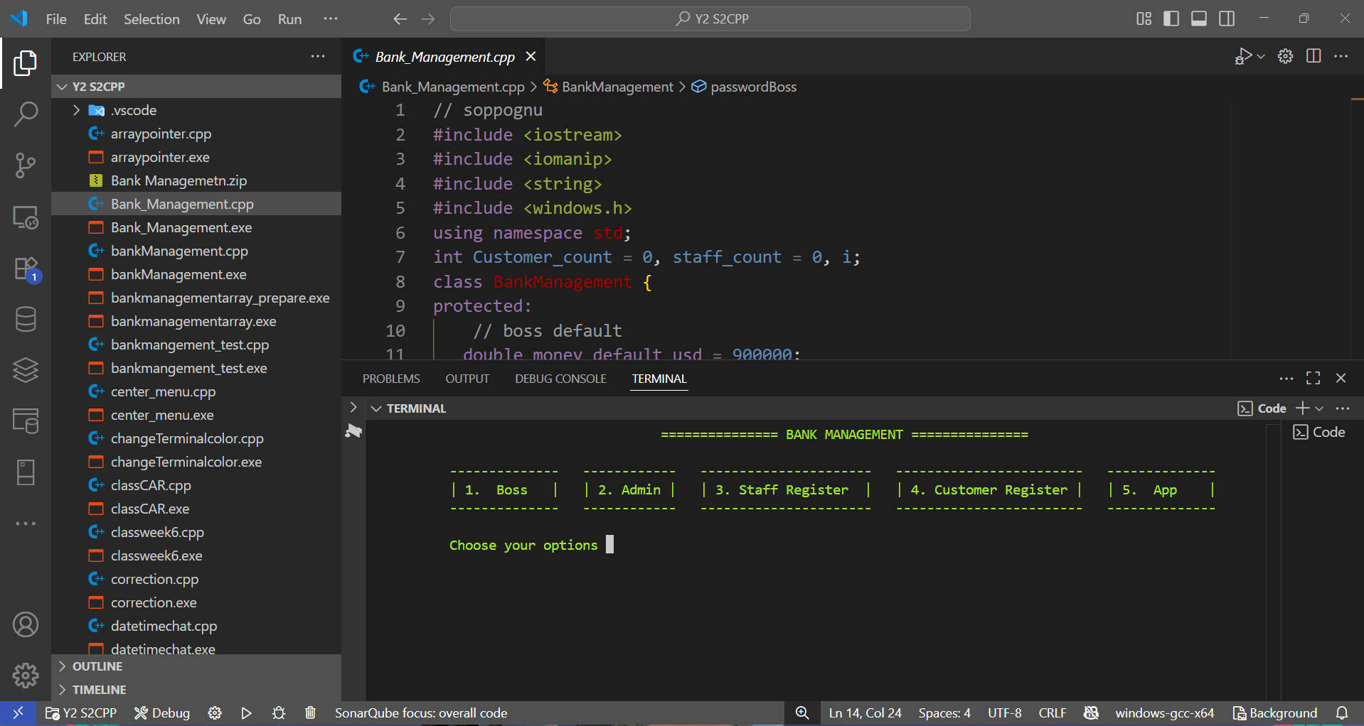
Task: Close the Bank_Management.cpp editor tab
Action: pyautogui.click(x=531, y=56)
